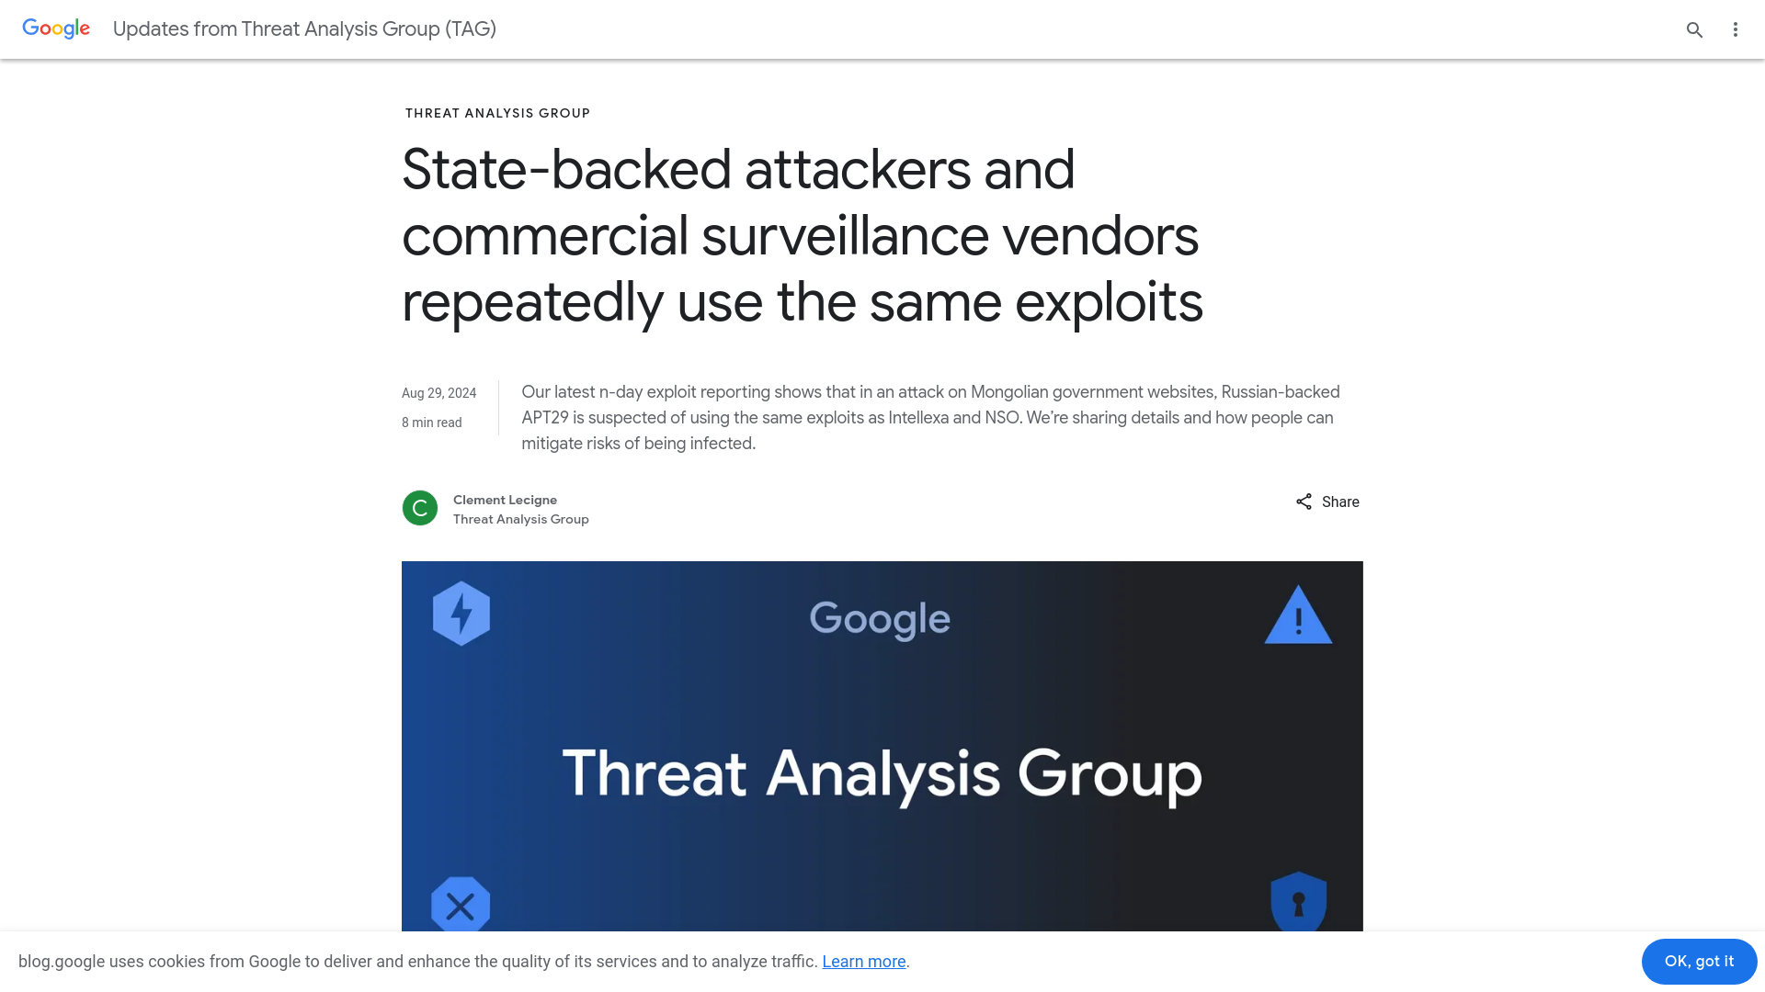
Task: Click the lightning bolt security icon
Action: (x=461, y=614)
